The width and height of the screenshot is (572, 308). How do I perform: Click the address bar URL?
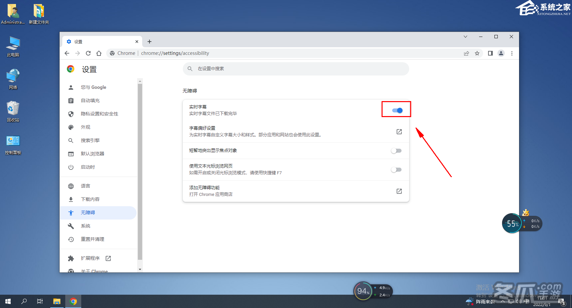(175, 53)
